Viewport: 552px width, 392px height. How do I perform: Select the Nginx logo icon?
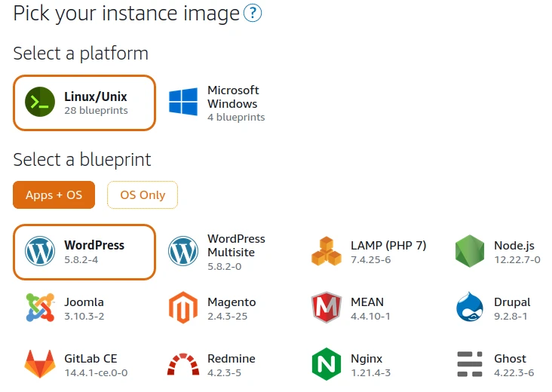(x=326, y=365)
